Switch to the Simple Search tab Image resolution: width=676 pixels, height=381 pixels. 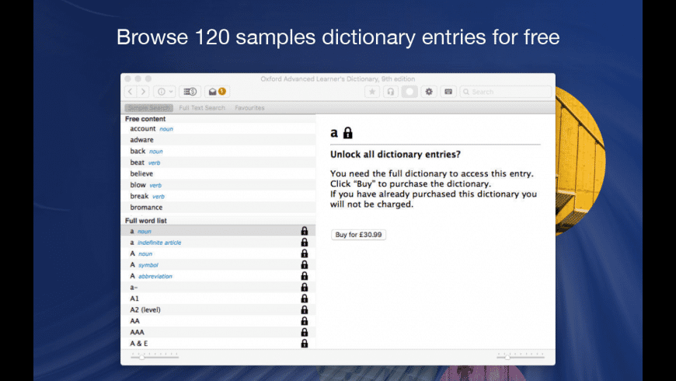point(148,108)
